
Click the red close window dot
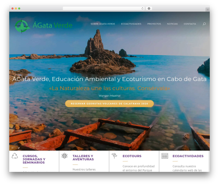click(x=13, y=8)
